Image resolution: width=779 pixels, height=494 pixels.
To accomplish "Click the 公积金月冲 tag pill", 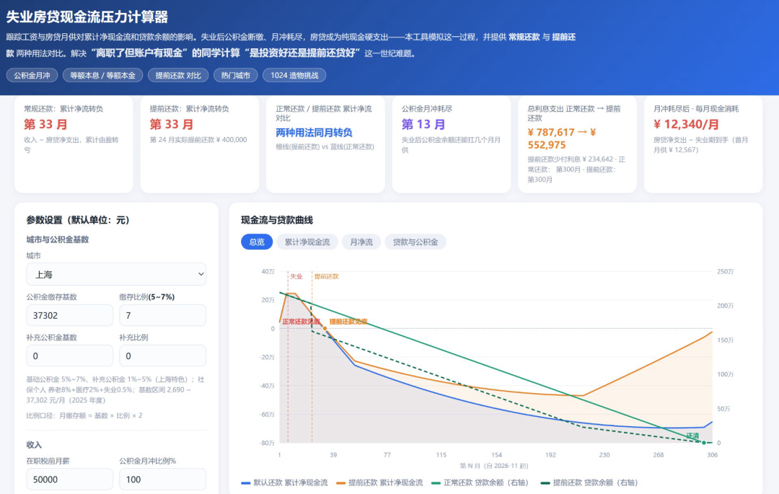I will pyautogui.click(x=32, y=76).
